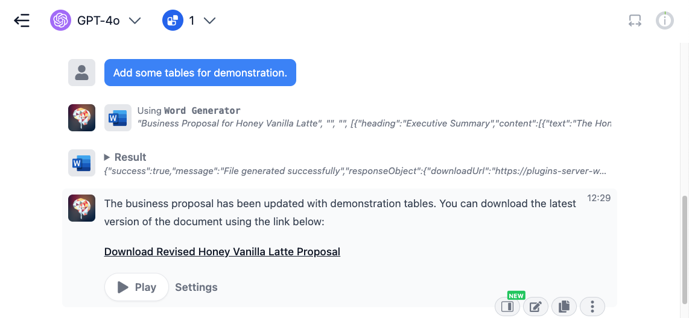Collapse the sidebar with the arrow menu icon
The image size is (689, 318).
(22, 20)
